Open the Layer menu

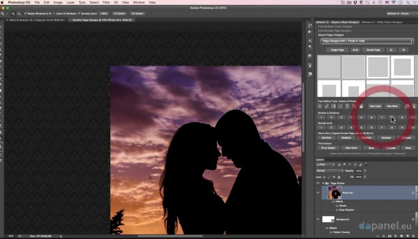click(70, 2)
